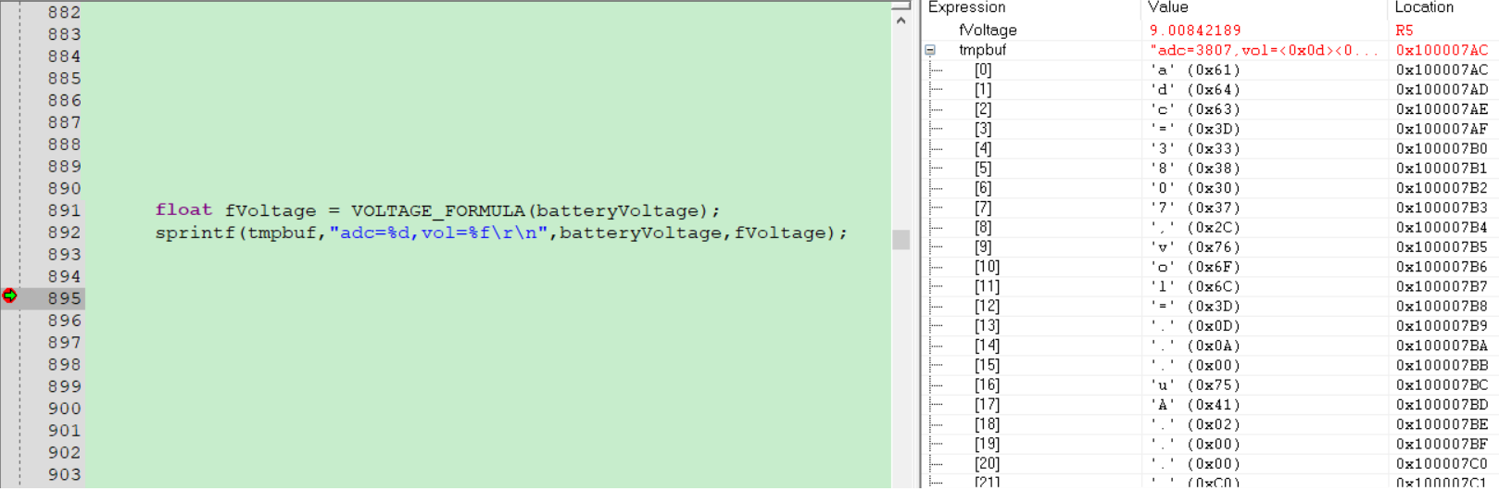Select watch element [8]
1499x491 pixels.
(983, 227)
